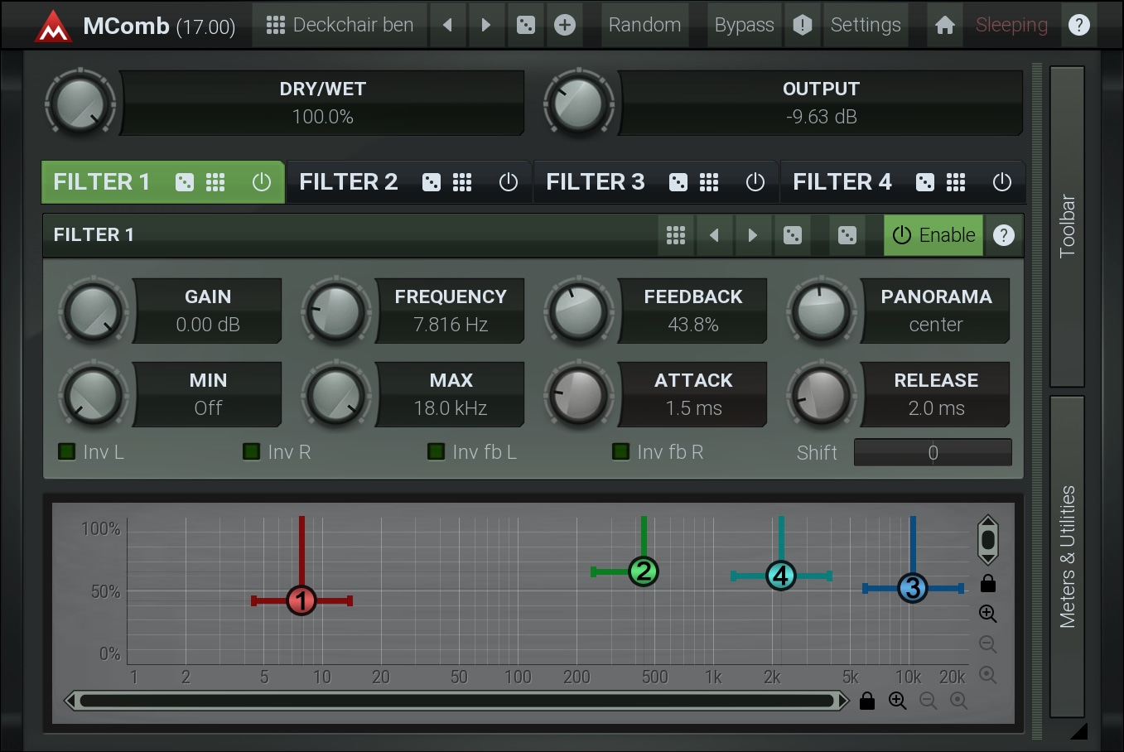The width and height of the screenshot is (1124, 752).
Task: Expand the Meters & Utilities panel
Action: coord(1067,557)
